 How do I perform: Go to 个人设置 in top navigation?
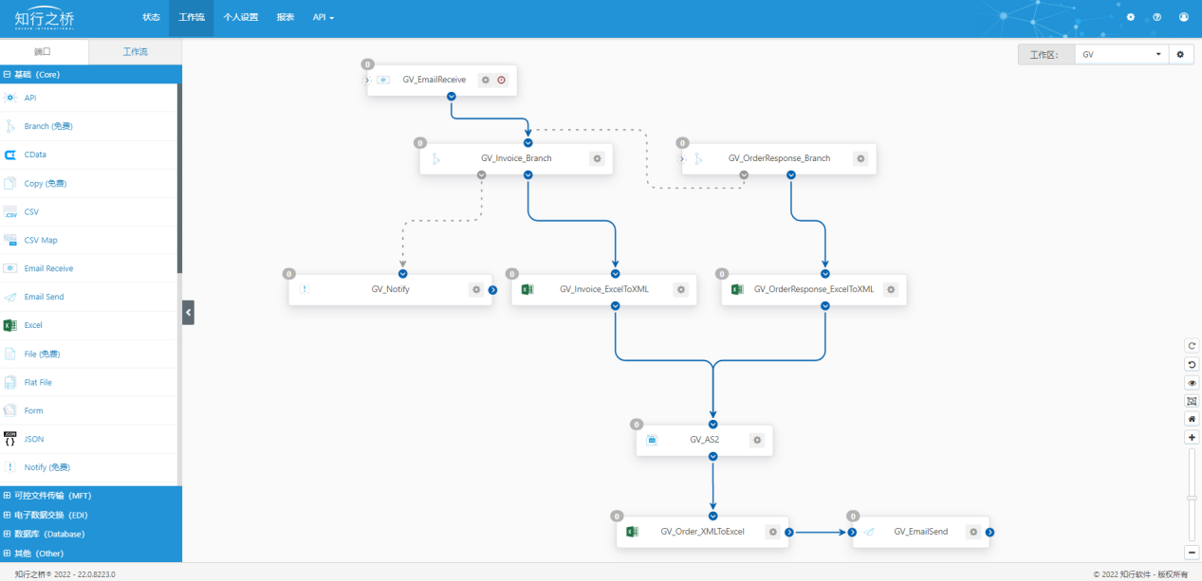click(240, 17)
